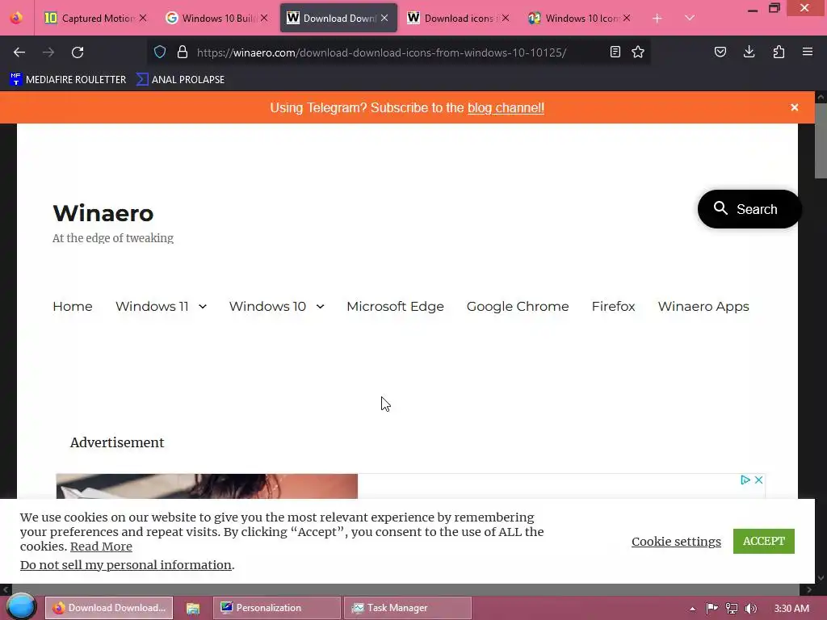Image resolution: width=827 pixels, height=620 pixels.
Task: Open the Google Chrome menu item
Action: [518, 306]
